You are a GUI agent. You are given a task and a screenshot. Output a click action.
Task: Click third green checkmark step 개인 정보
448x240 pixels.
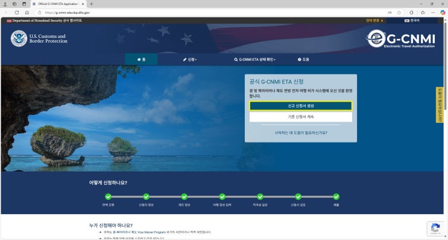(184, 197)
